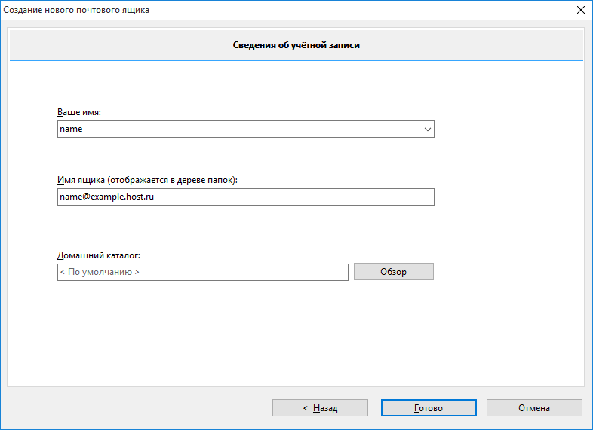The width and height of the screenshot is (593, 430).
Task: Click the < По умолчанию > placeholder text
Action: pos(100,272)
